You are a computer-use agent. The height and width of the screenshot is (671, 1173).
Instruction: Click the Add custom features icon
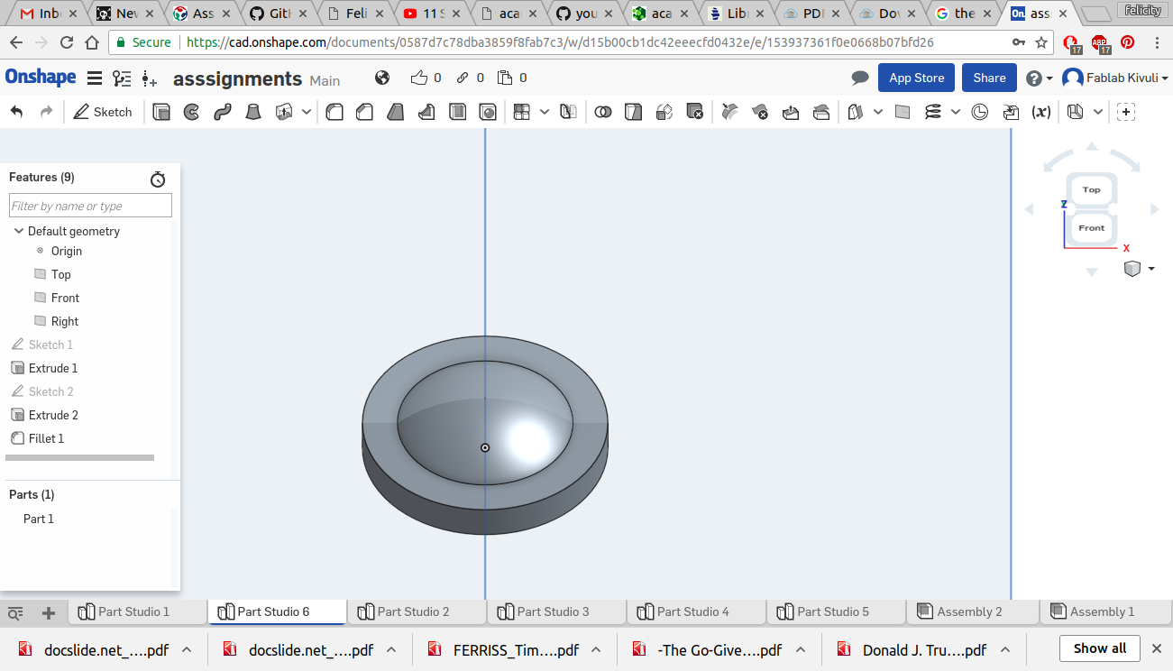[1126, 112]
